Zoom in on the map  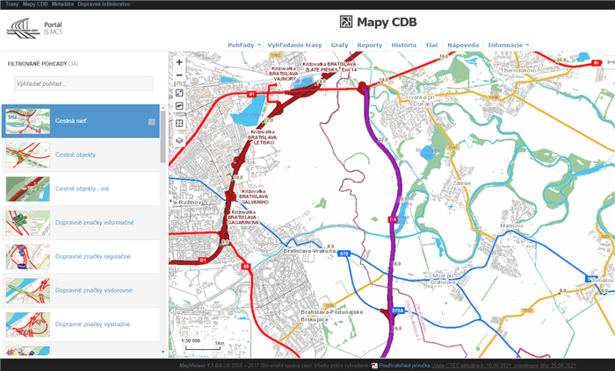pos(179,62)
